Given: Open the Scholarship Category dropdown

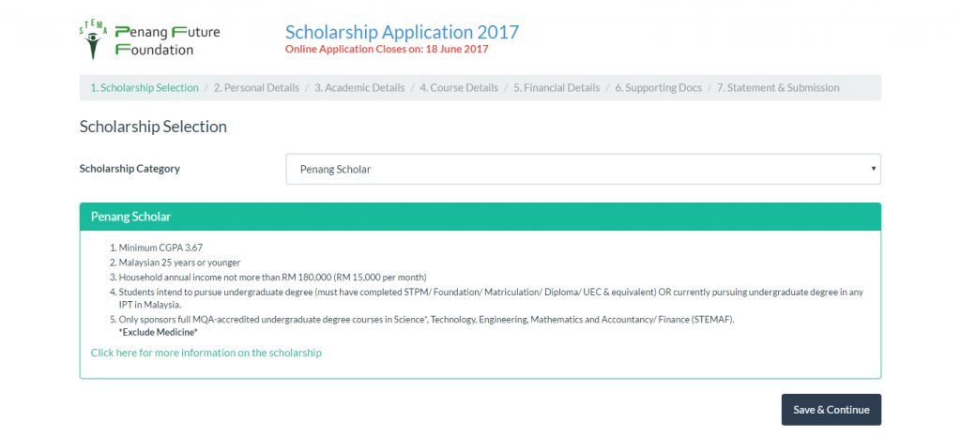Looking at the screenshot, I should click(582, 170).
